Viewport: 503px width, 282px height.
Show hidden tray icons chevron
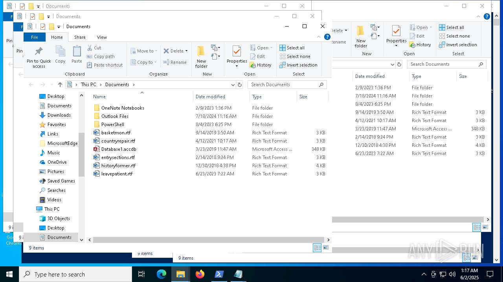pyautogui.click(x=424, y=274)
